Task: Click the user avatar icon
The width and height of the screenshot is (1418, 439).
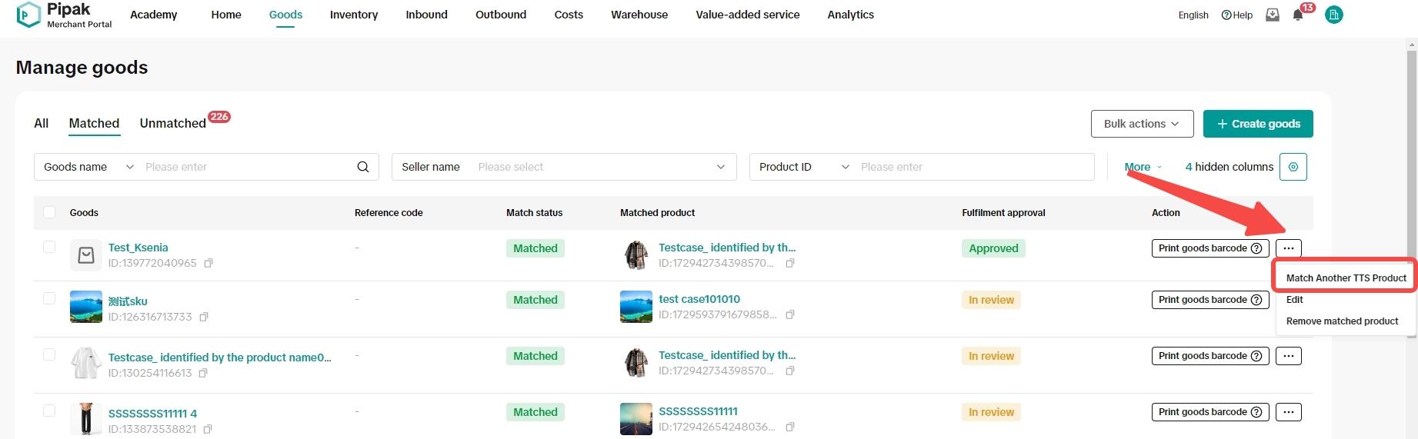Action: pyautogui.click(x=1333, y=15)
